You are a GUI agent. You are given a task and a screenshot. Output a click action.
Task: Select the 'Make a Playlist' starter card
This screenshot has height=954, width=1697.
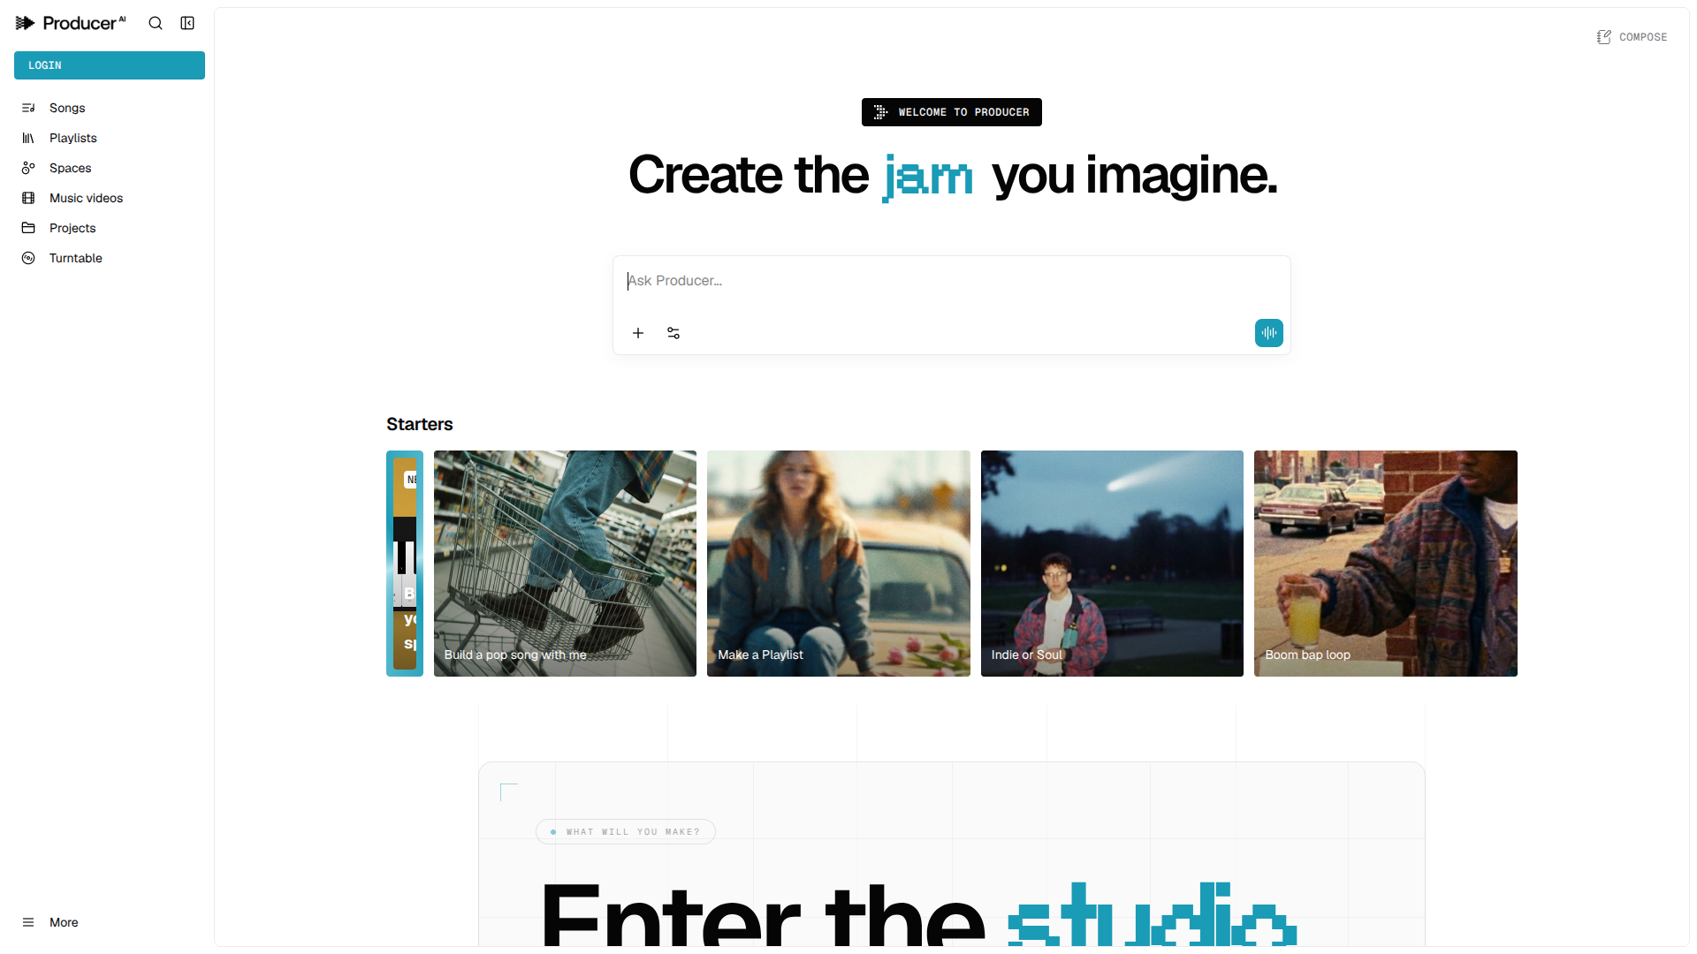click(838, 564)
